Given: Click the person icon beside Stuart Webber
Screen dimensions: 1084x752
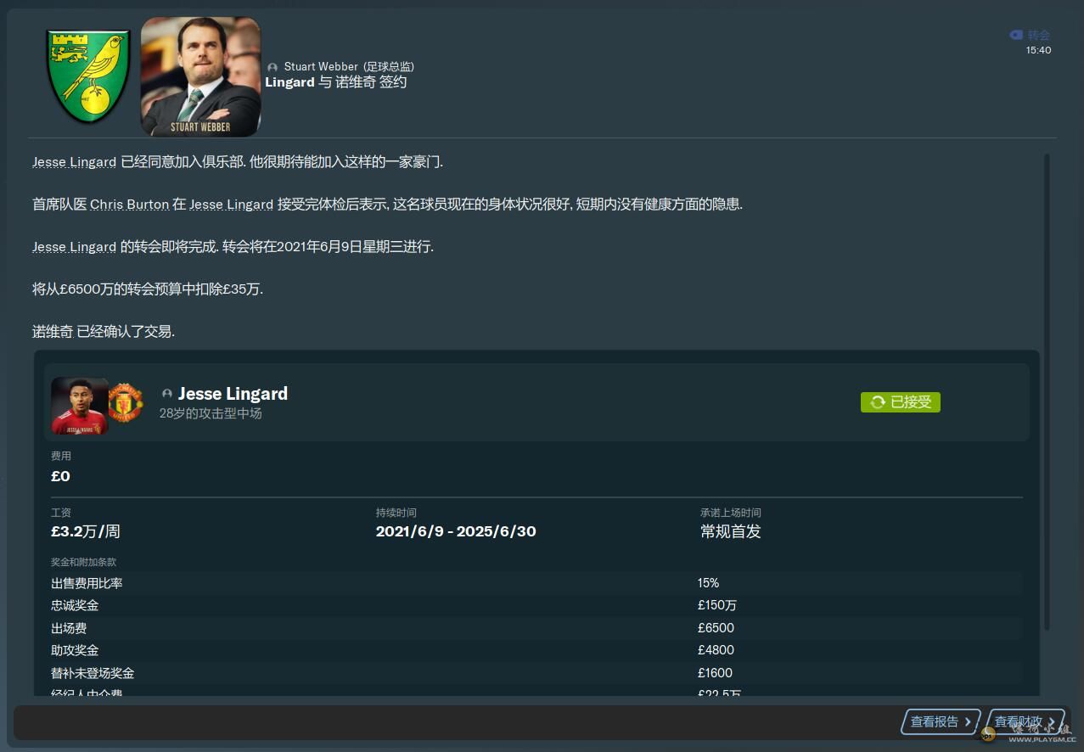Looking at the screenshot, I should click(272, 67).
